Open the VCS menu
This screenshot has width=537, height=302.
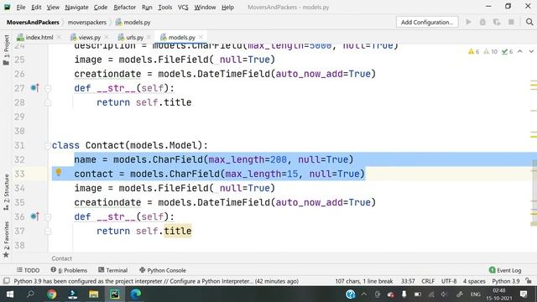(x=183, y=8)
